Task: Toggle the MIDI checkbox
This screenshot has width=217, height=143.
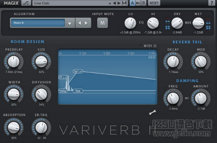Action: (x=141, y=46)
